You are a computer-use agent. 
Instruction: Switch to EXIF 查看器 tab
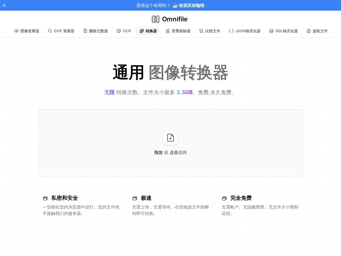(61, 31)
